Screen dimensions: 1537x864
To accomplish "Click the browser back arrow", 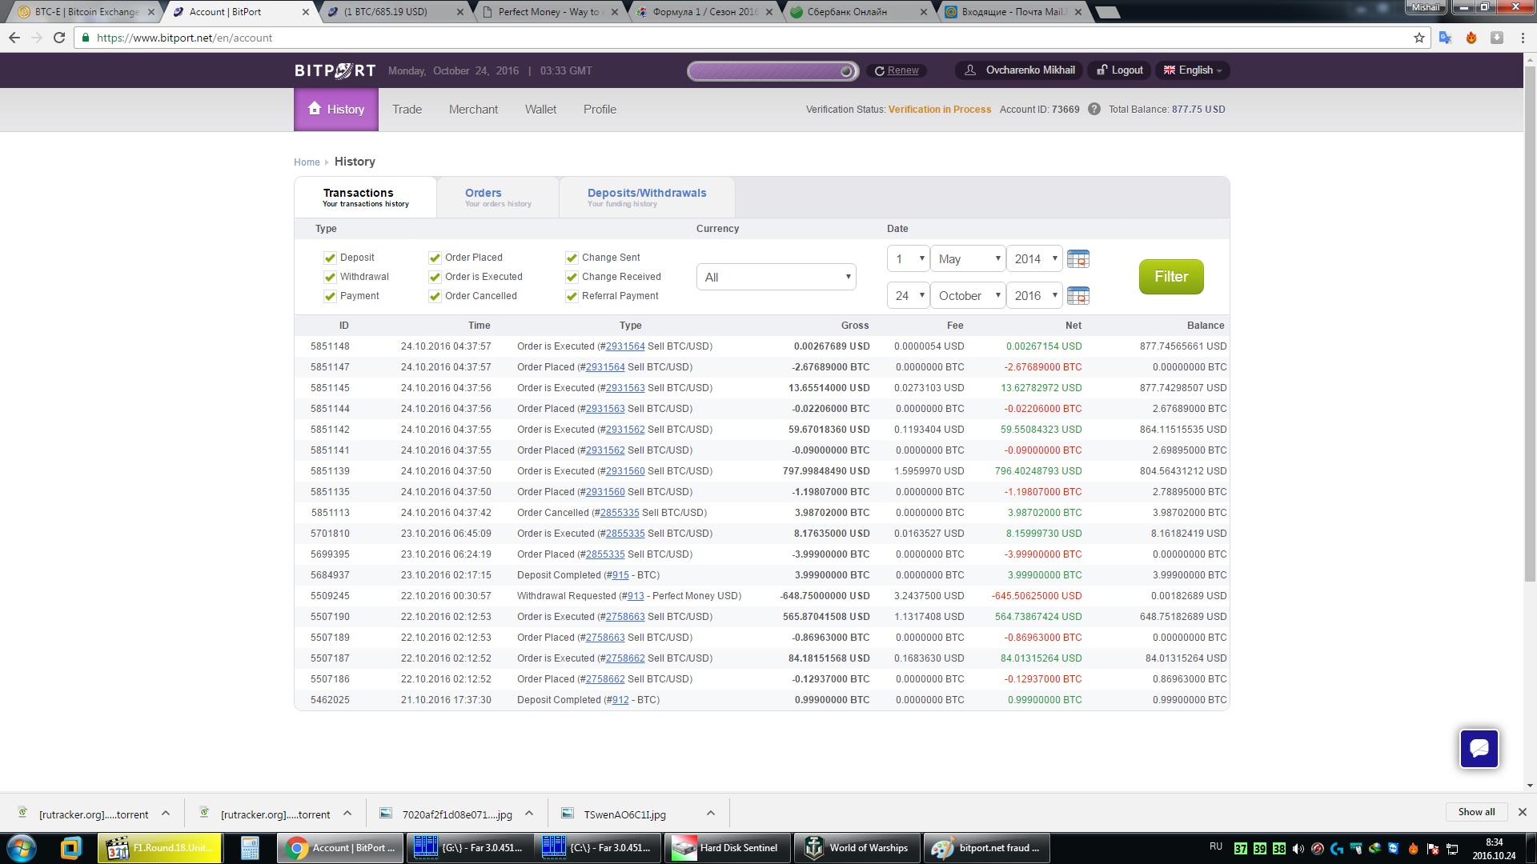I will coord(14,38).
